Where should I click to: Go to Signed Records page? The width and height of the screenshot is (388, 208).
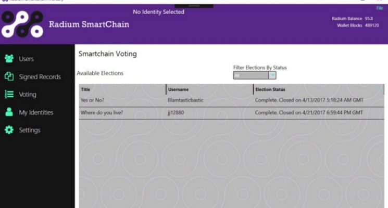tap(40, 77)
